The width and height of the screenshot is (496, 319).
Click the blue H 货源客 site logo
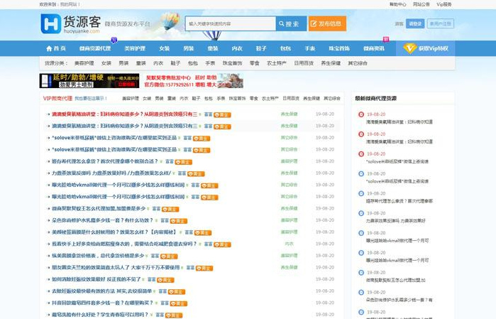[x=70, y=23]
